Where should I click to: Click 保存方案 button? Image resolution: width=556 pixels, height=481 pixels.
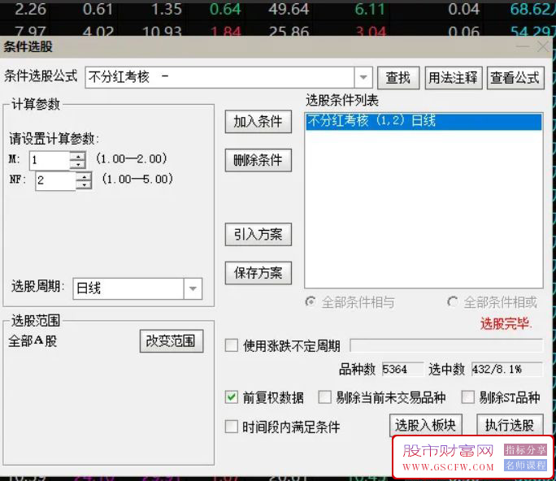point(258,273)
